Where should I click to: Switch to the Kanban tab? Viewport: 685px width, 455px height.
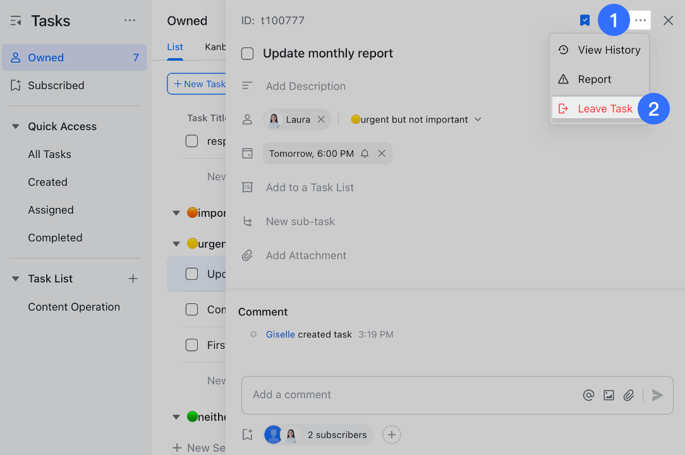point(216,47)
